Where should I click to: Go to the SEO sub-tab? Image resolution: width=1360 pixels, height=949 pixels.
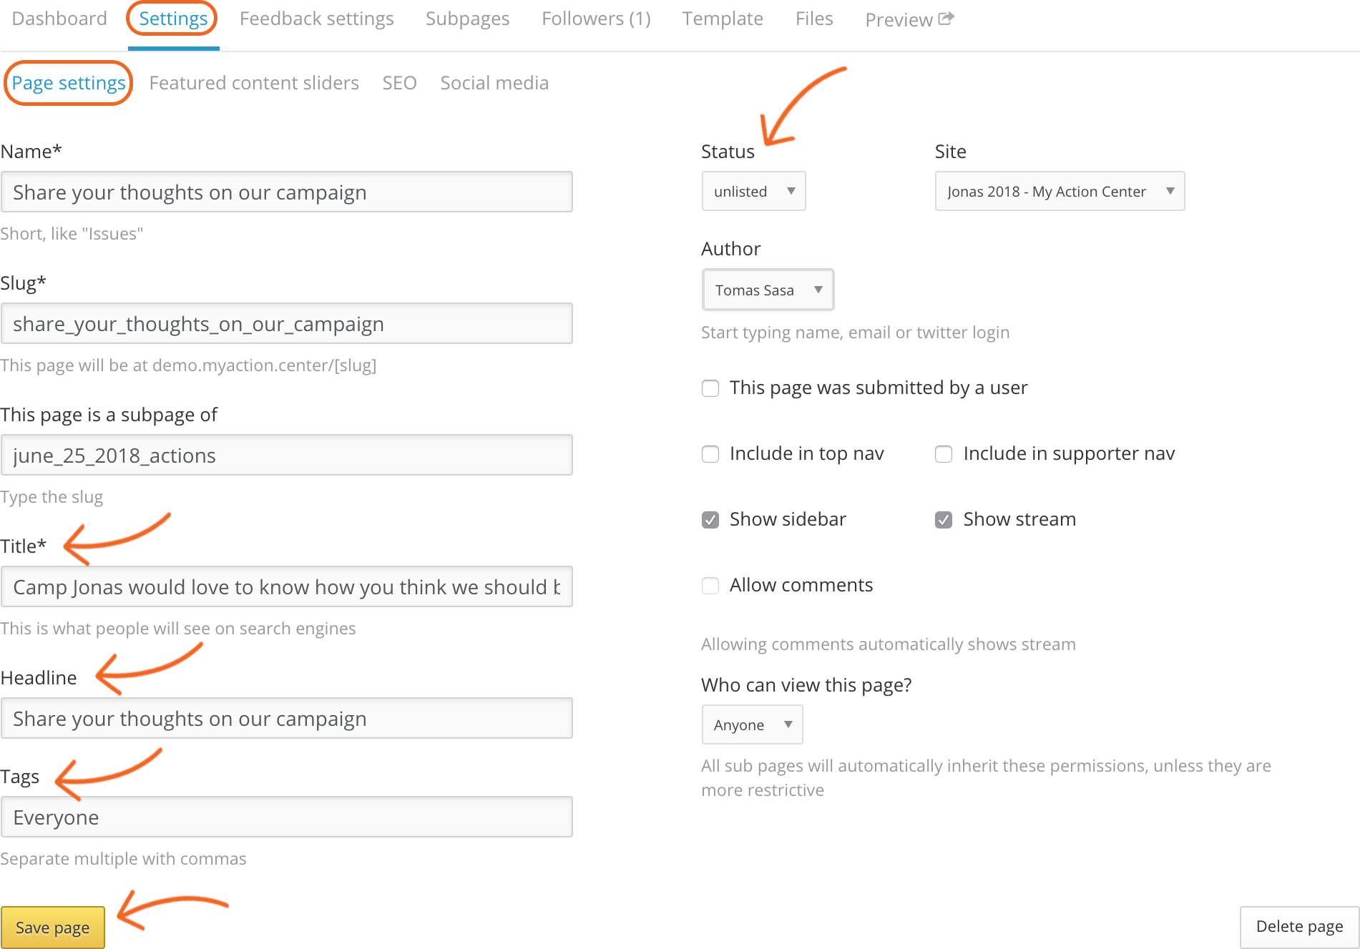399,83
